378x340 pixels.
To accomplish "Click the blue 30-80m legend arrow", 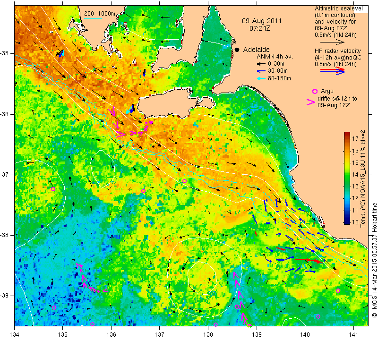I will coord(261,71).
